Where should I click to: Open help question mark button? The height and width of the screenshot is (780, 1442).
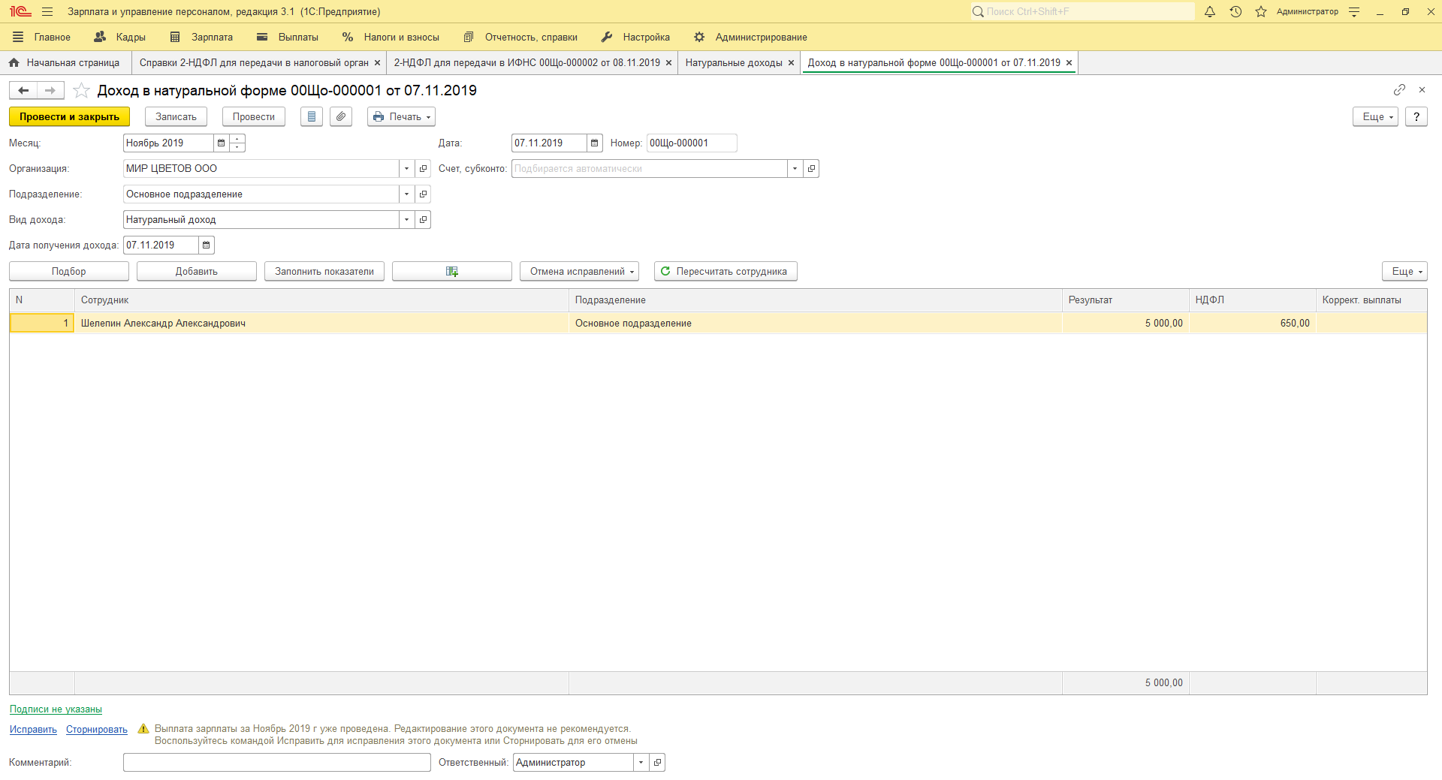1416,116
